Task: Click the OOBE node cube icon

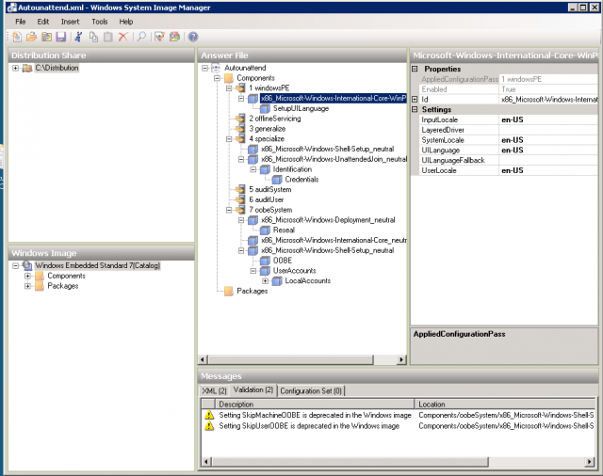Action: point(265,261)
